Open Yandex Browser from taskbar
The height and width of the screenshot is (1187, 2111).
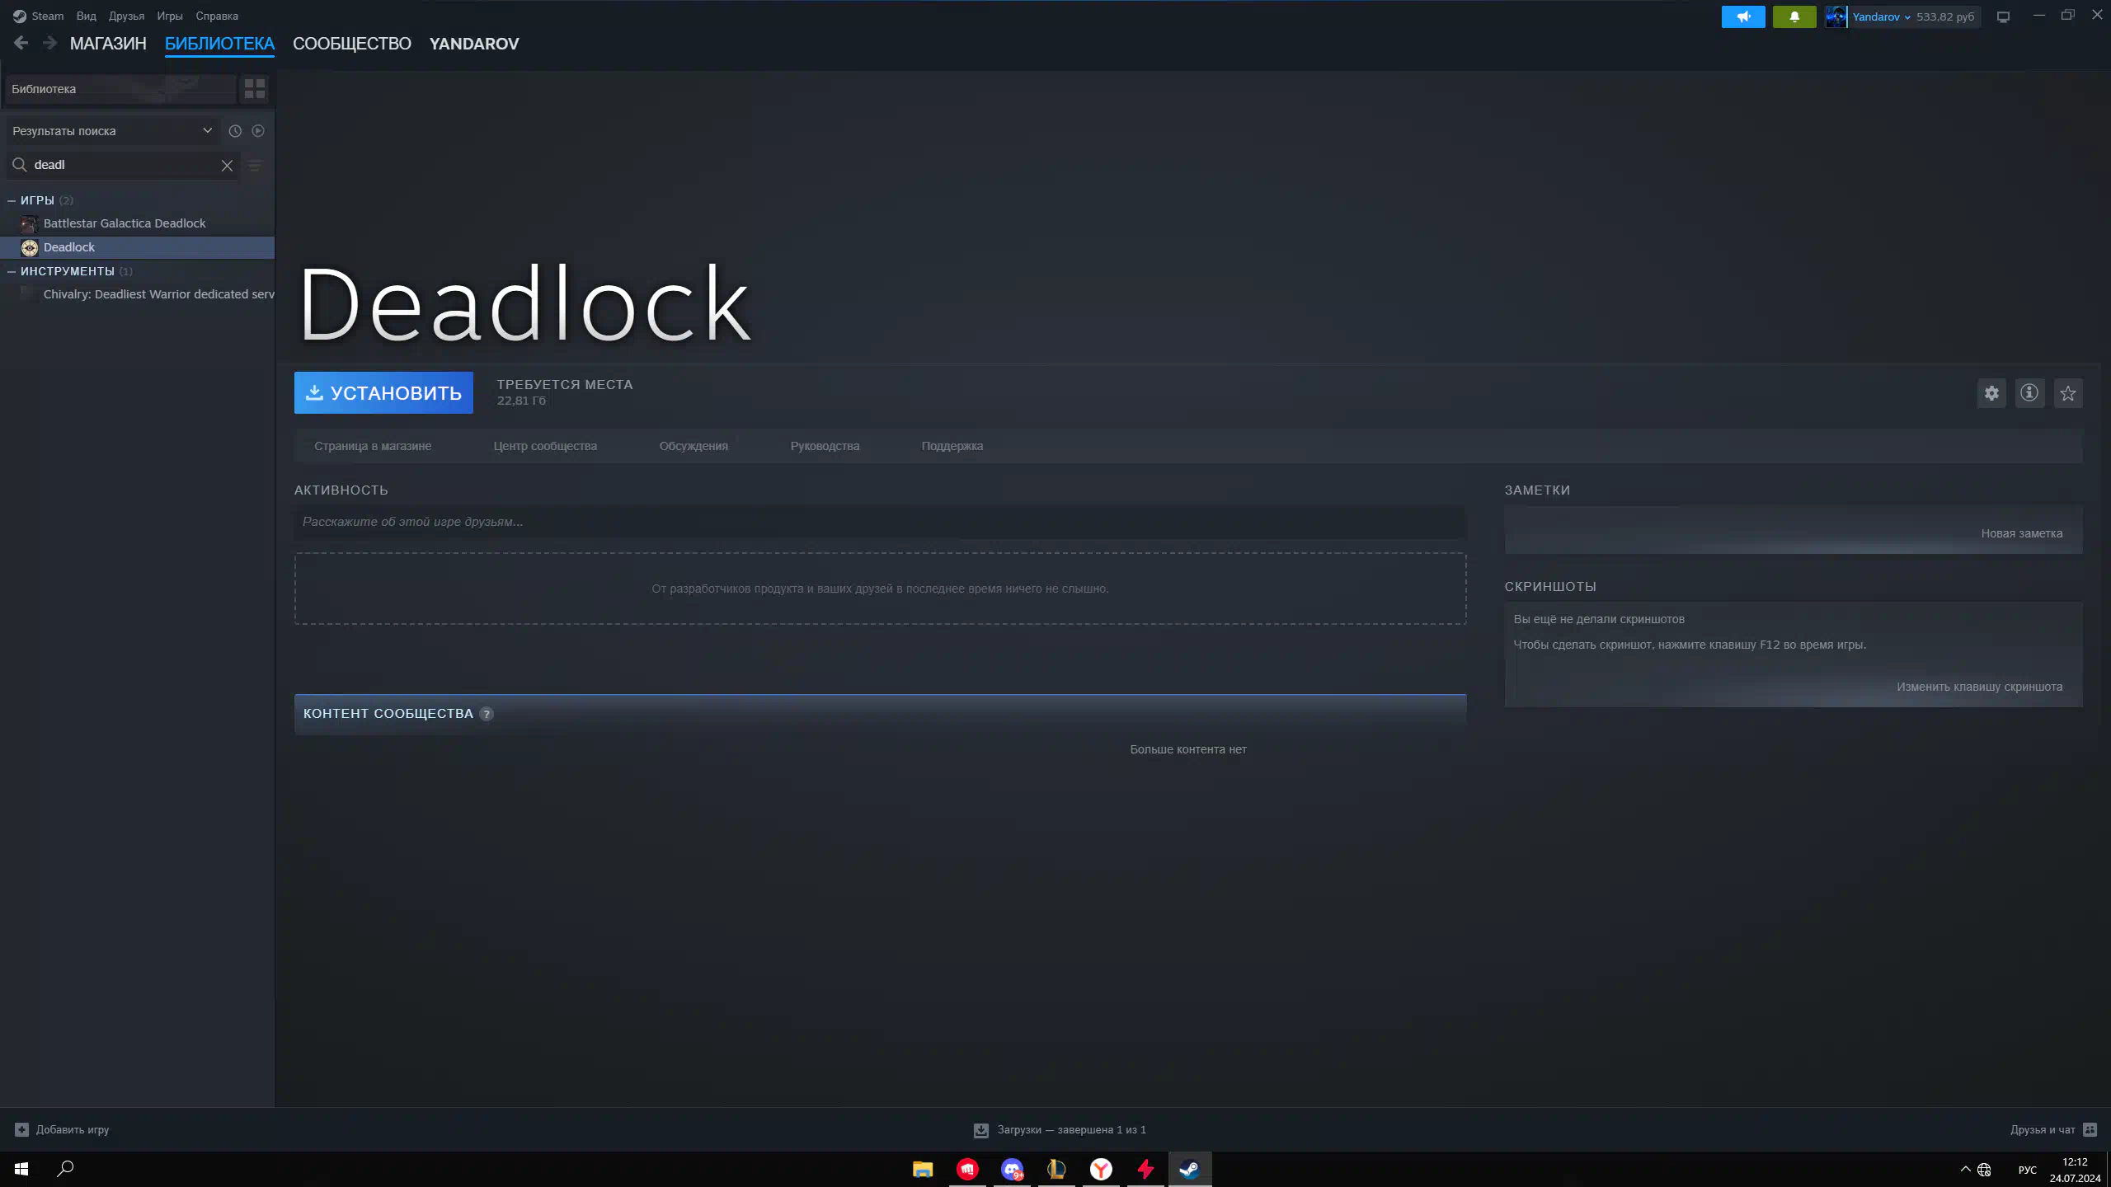1101,1169
